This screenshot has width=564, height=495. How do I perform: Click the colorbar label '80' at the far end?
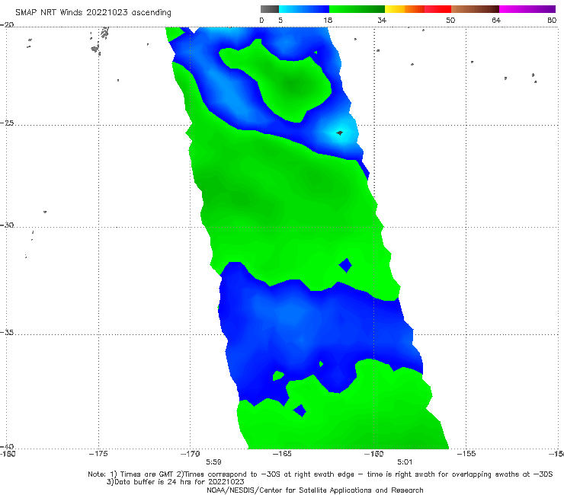tap(552, 21)
